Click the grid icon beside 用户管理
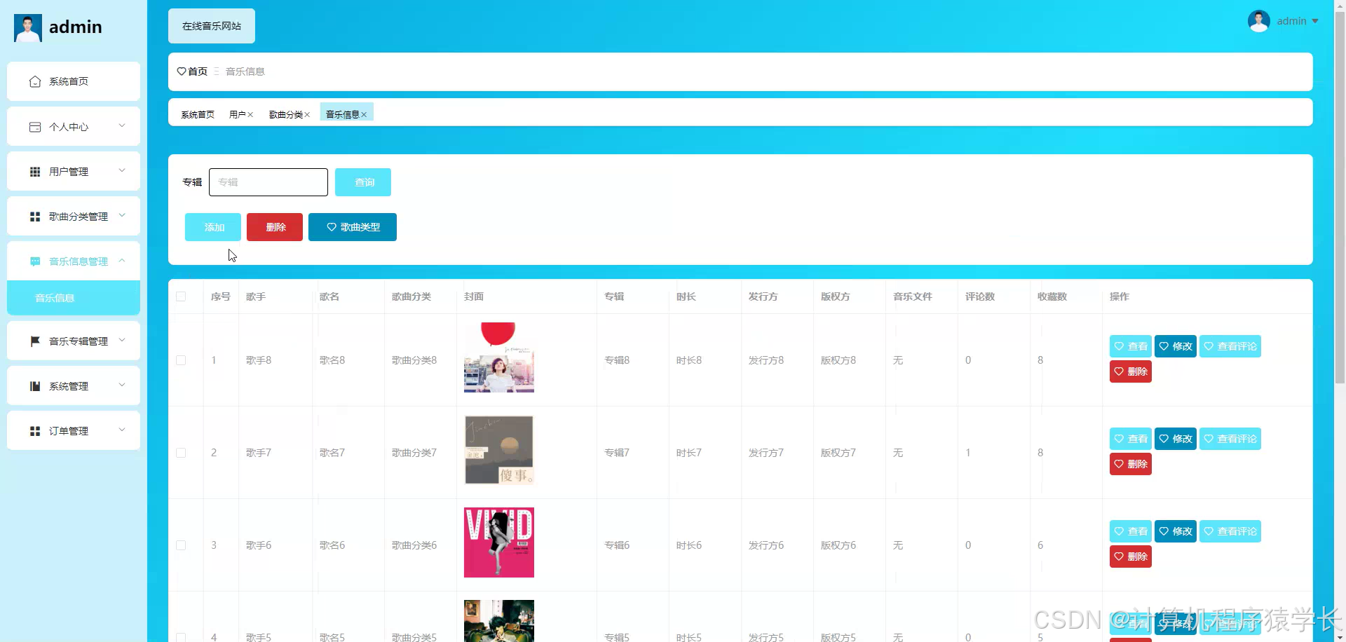 35,172
